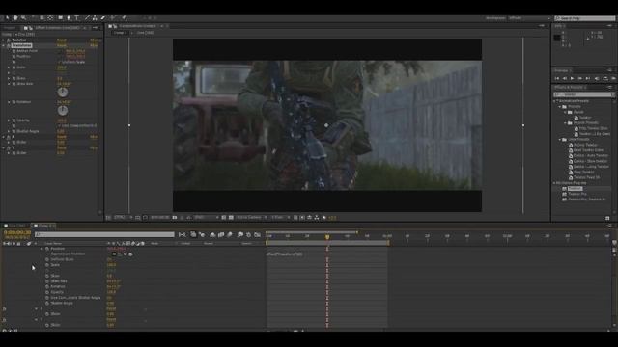Toggle Uniform Scale checkbox in Effect Controls
This screenshot has width=618, height=347.
click(x=60, y=62)
